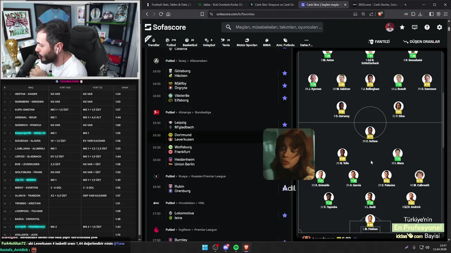This screenshot has height=253, width=451.
Task: Open the Amr. Futbolu category
Action: pyautogui.click(x=285, y=42)
